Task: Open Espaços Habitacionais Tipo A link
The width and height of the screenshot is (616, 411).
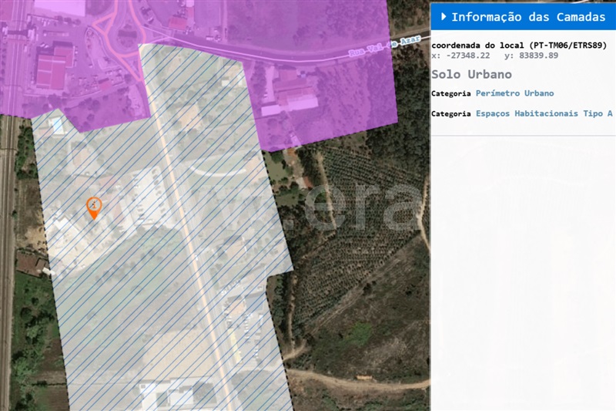Action: tap(544, 113)
